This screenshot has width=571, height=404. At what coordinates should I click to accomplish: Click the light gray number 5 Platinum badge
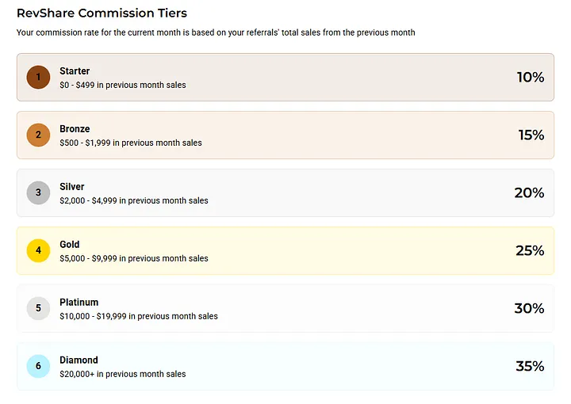tap(38, 308)
